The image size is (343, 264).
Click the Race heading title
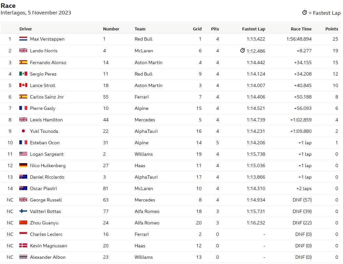(x=8, y=6)
